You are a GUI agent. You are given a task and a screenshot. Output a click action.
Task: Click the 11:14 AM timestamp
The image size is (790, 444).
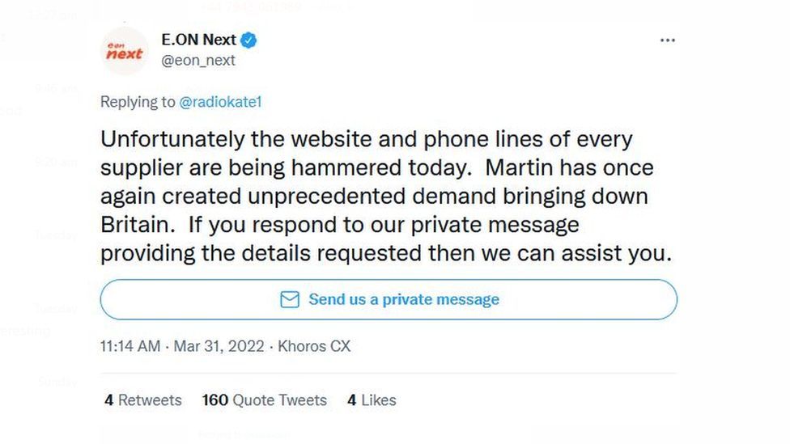(x=130, y=346)
